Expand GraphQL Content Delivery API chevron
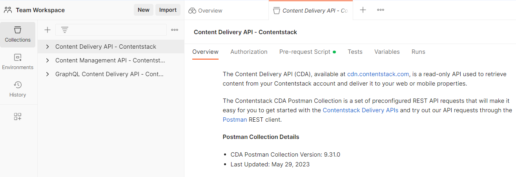The height and width of the screenshot is (177, 516). point(47,74)
